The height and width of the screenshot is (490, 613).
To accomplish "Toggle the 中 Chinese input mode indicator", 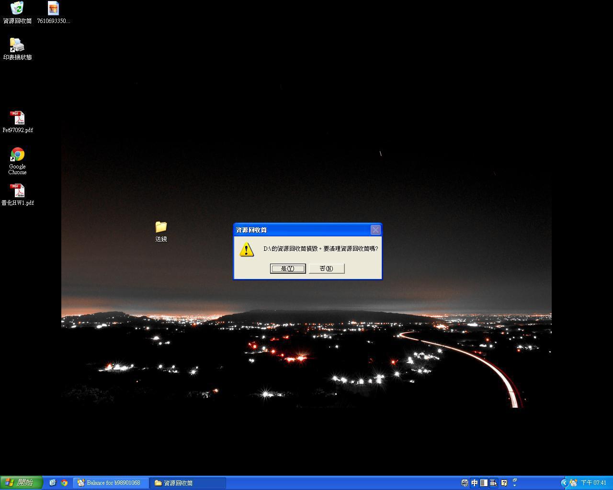I will click(474, 483).
